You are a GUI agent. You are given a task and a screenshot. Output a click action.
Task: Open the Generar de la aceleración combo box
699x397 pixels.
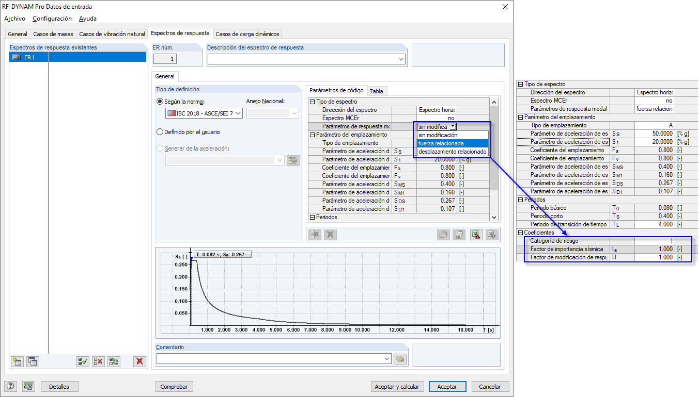(225, 160)
